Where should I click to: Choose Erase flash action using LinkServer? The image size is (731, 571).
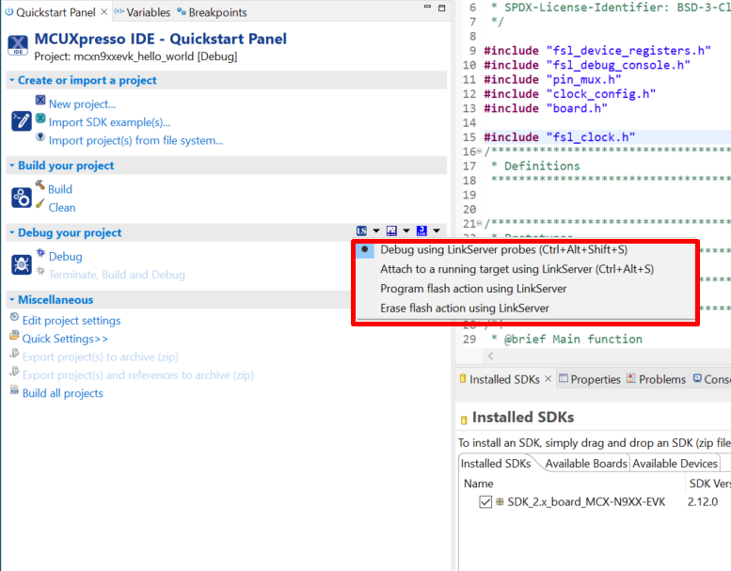tap(464, 309)
